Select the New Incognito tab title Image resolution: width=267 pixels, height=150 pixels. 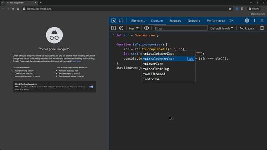tap(17, 3)
